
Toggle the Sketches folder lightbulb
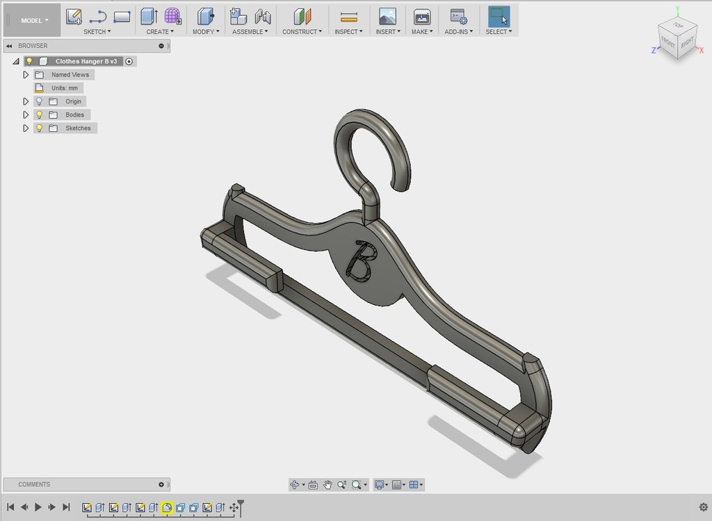tap(40, 128)
